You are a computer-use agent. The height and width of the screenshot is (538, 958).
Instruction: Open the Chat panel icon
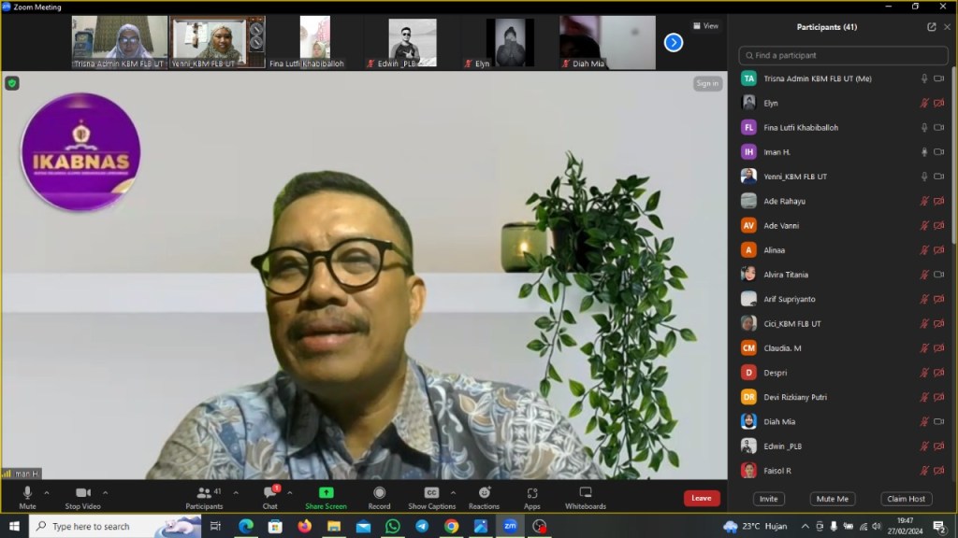point(269,493)
